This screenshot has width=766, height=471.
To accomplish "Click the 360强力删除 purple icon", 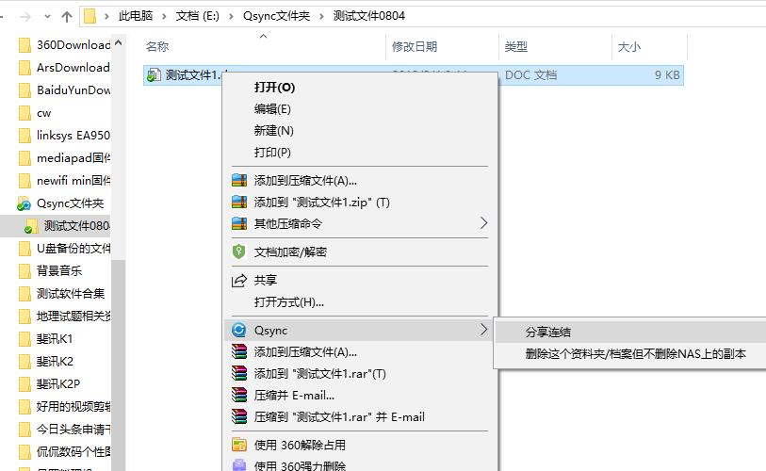I will click(239, 465).
